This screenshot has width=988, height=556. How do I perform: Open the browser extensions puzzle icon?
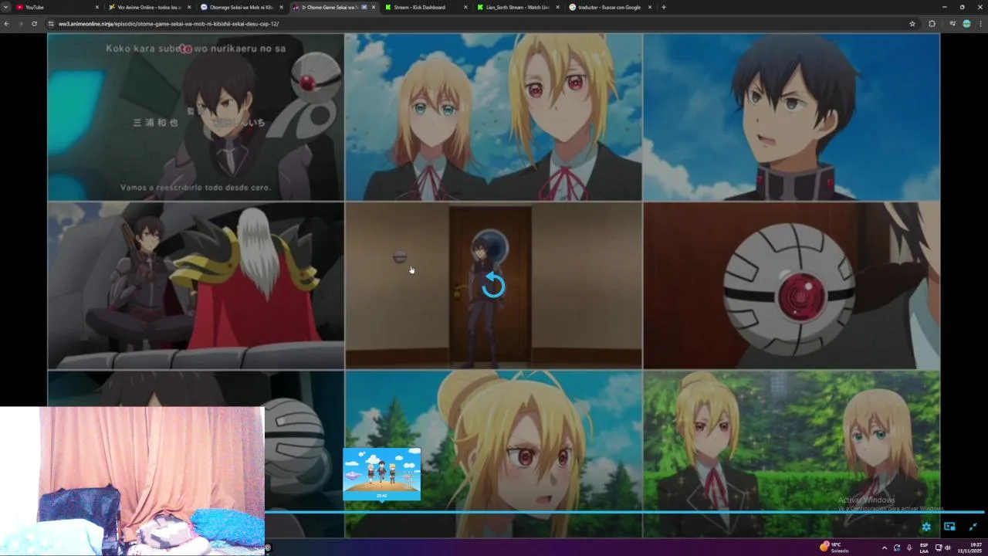[932, 24]
